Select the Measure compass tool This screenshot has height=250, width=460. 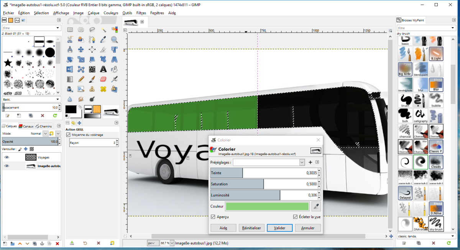click(70, 49)
